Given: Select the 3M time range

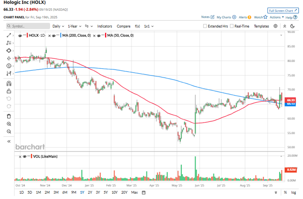Looking at the screenshot, I should pyautogui.click(x=56, y=193).
